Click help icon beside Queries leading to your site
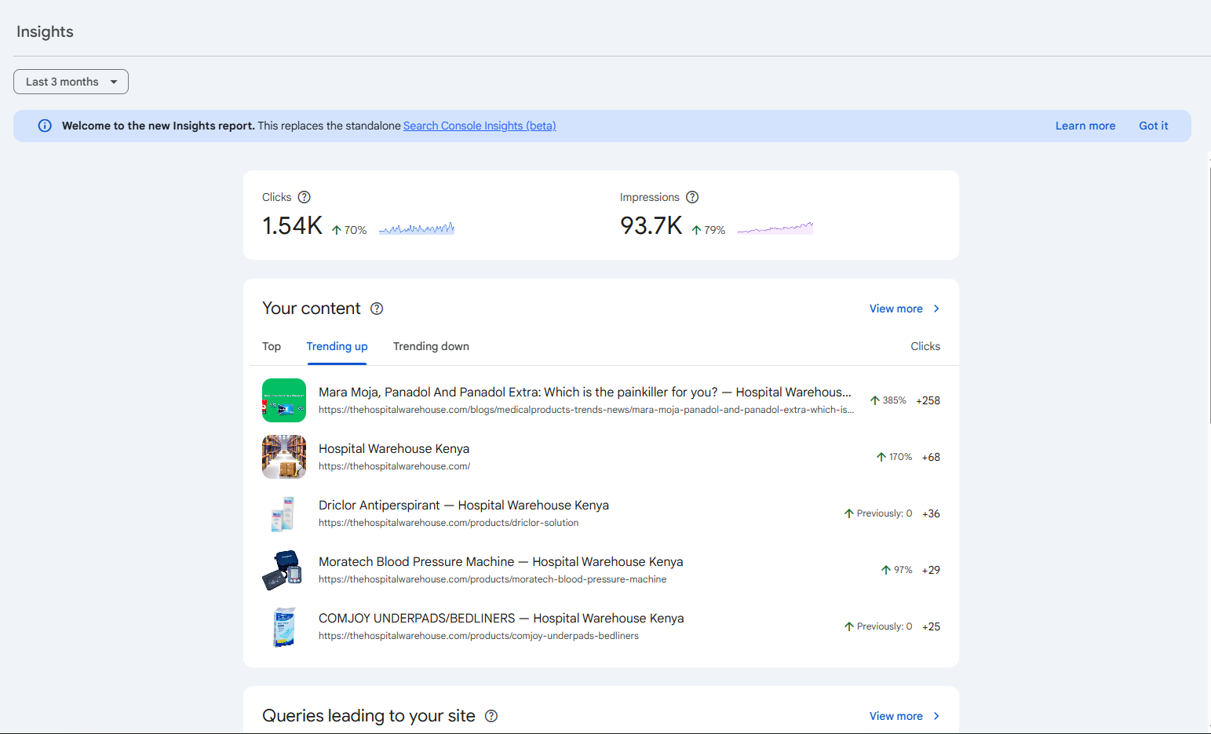Viewport: 1211px width, 734px height. [x=491, y=716]
